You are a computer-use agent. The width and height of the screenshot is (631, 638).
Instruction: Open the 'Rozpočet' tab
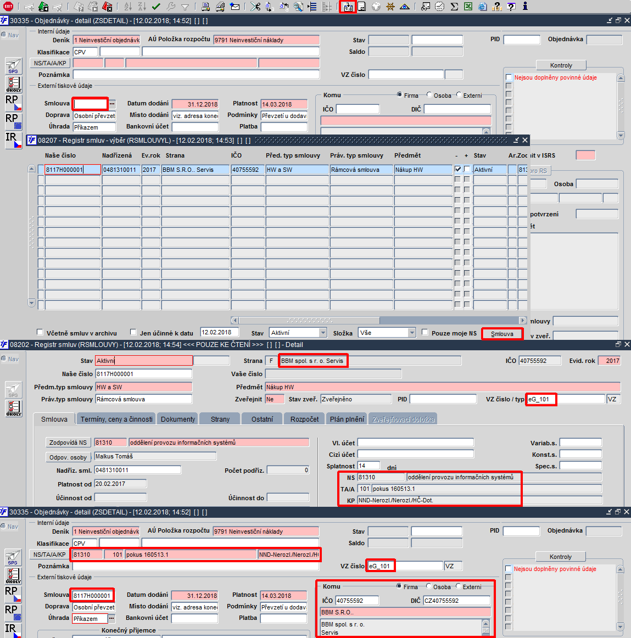point(304,419)
